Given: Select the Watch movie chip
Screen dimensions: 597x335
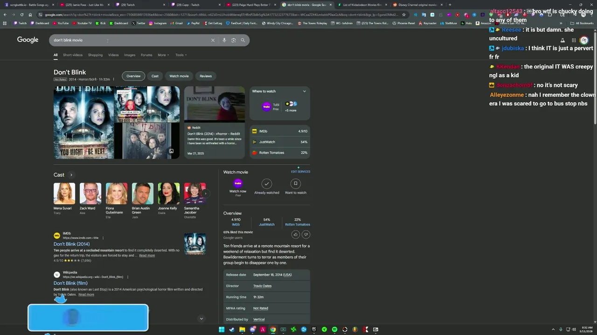Looking at the screenshot, I should click(x=179, y=76).
